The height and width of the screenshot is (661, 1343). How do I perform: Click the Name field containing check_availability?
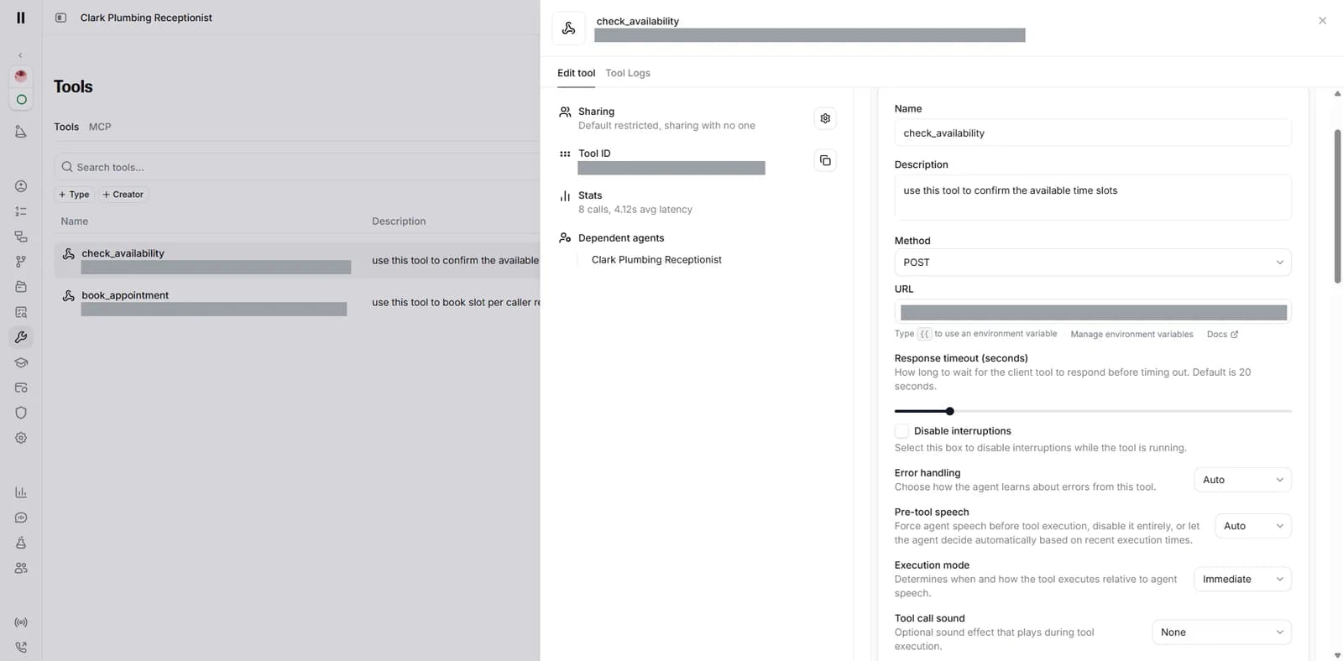(x=1093, y=133)
